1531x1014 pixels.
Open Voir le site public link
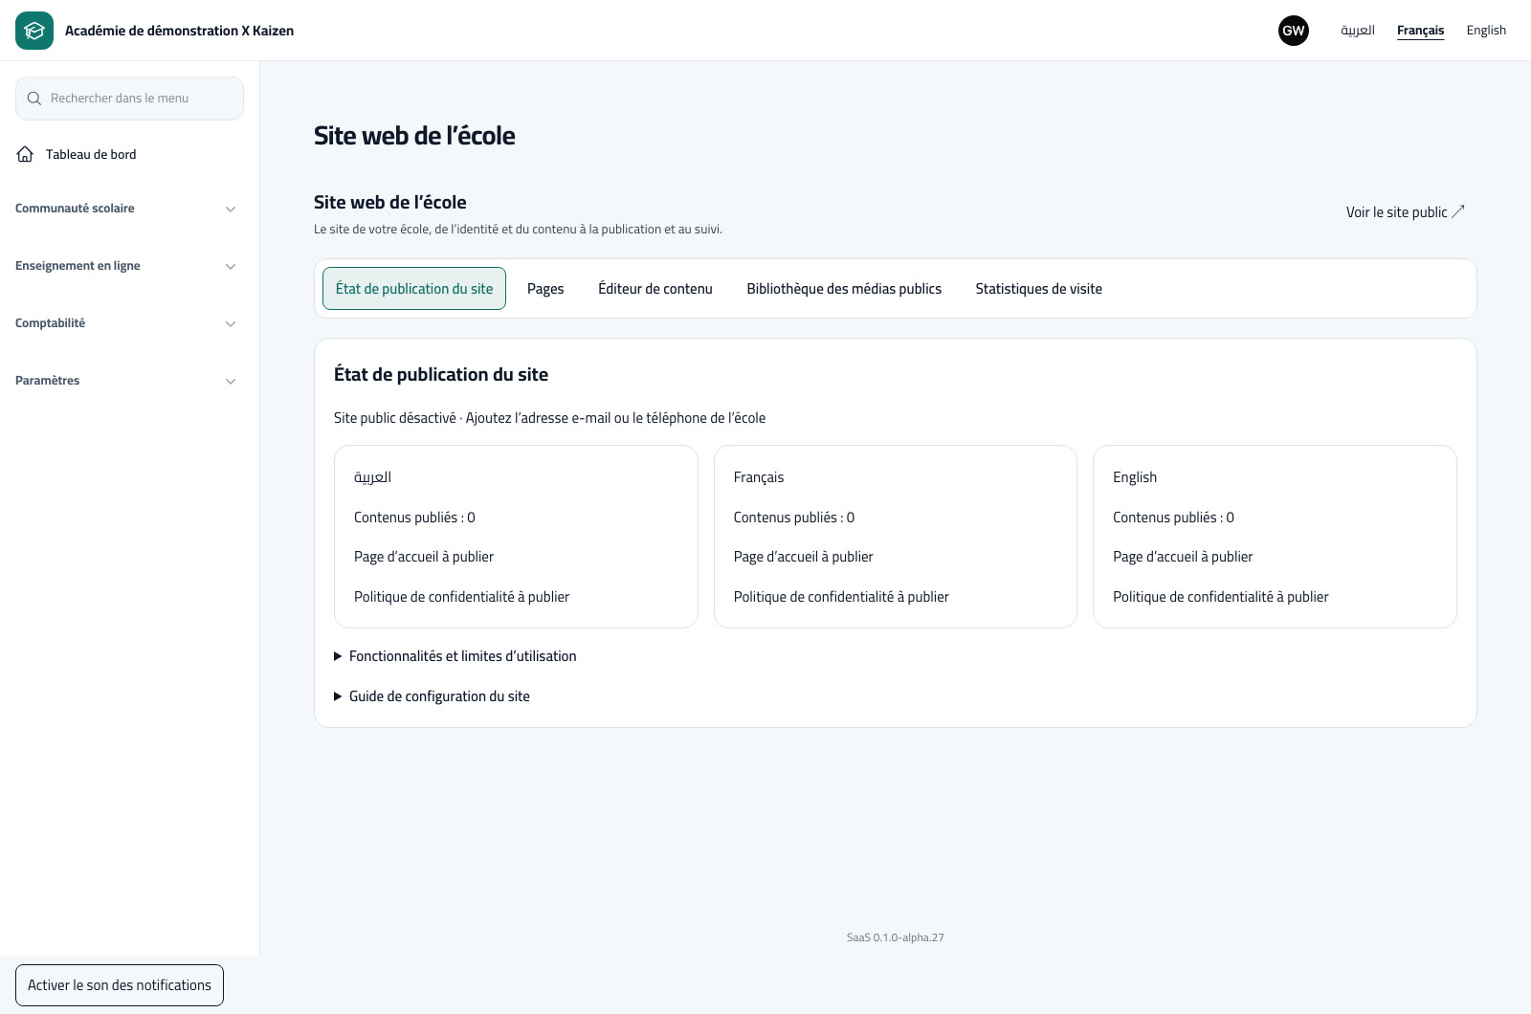(x=1406, y=212)
